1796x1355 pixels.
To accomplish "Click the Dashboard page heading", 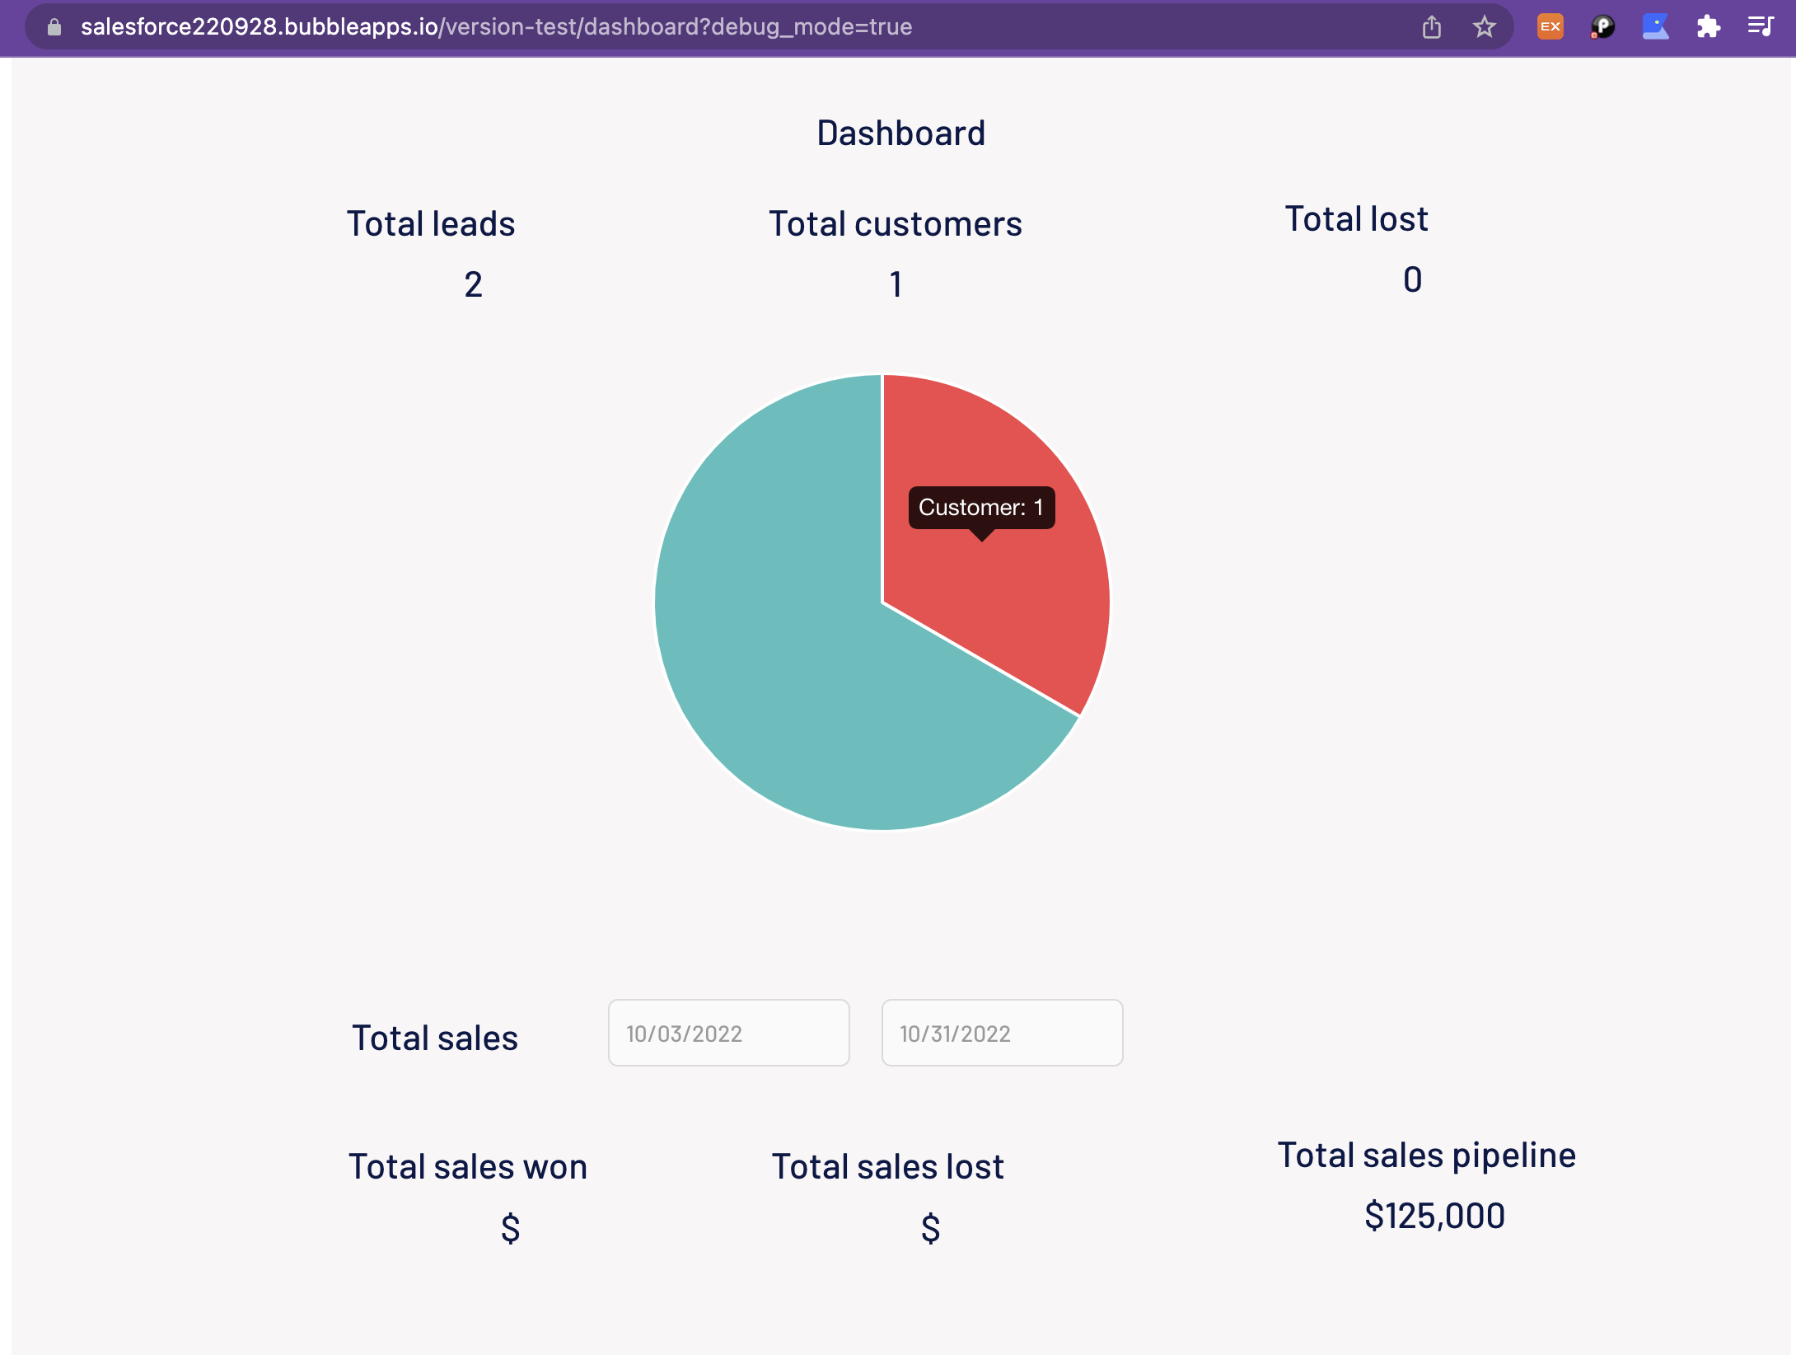I will coord(900,133).
